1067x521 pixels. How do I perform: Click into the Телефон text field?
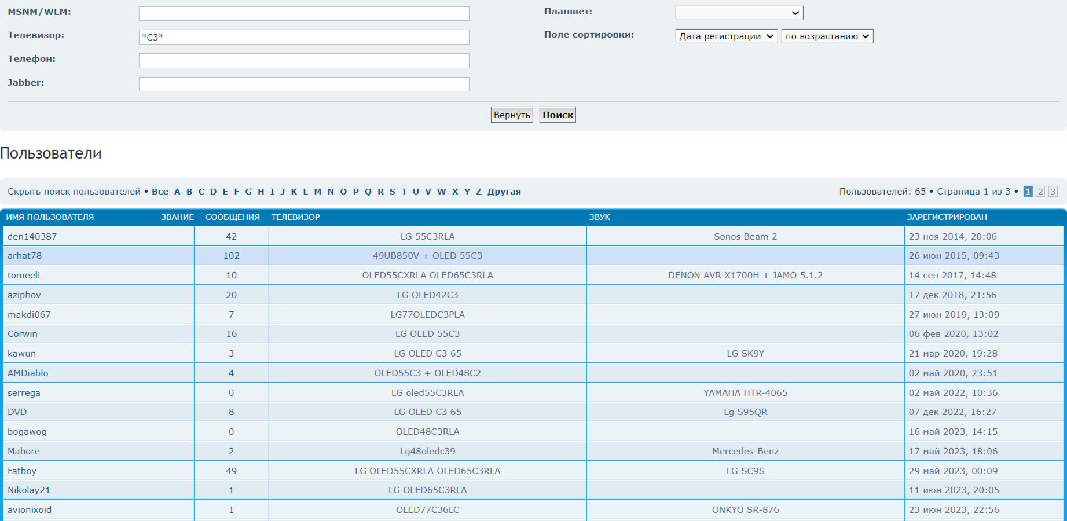(303, 61)
